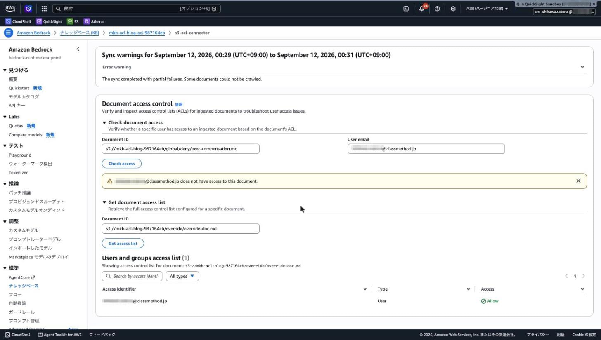
Task: Open the AWS console home logo
Action: click(x=10, y=8)
